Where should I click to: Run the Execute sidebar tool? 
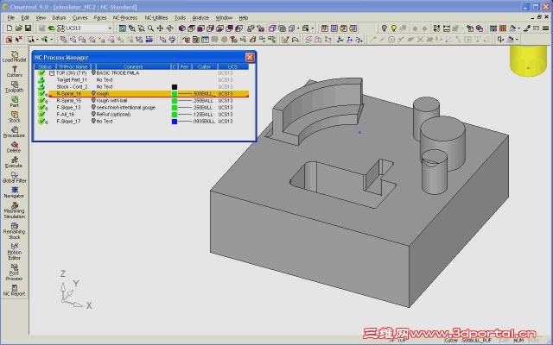[14, 162]
